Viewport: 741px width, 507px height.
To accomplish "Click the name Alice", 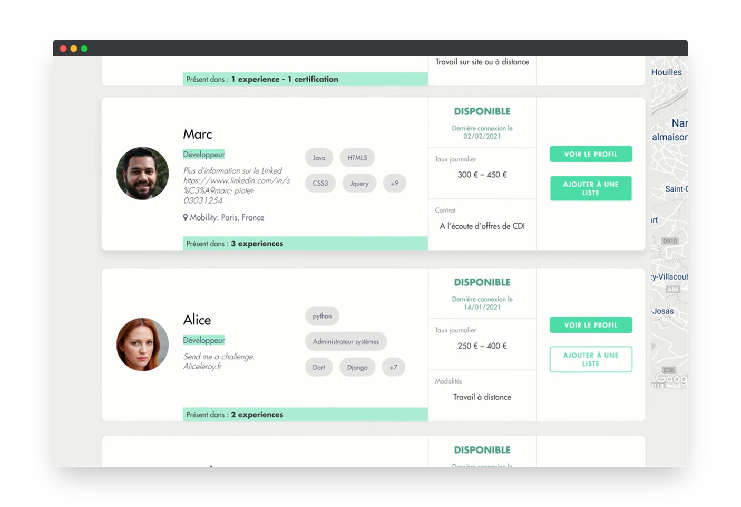I will point(197,320).
